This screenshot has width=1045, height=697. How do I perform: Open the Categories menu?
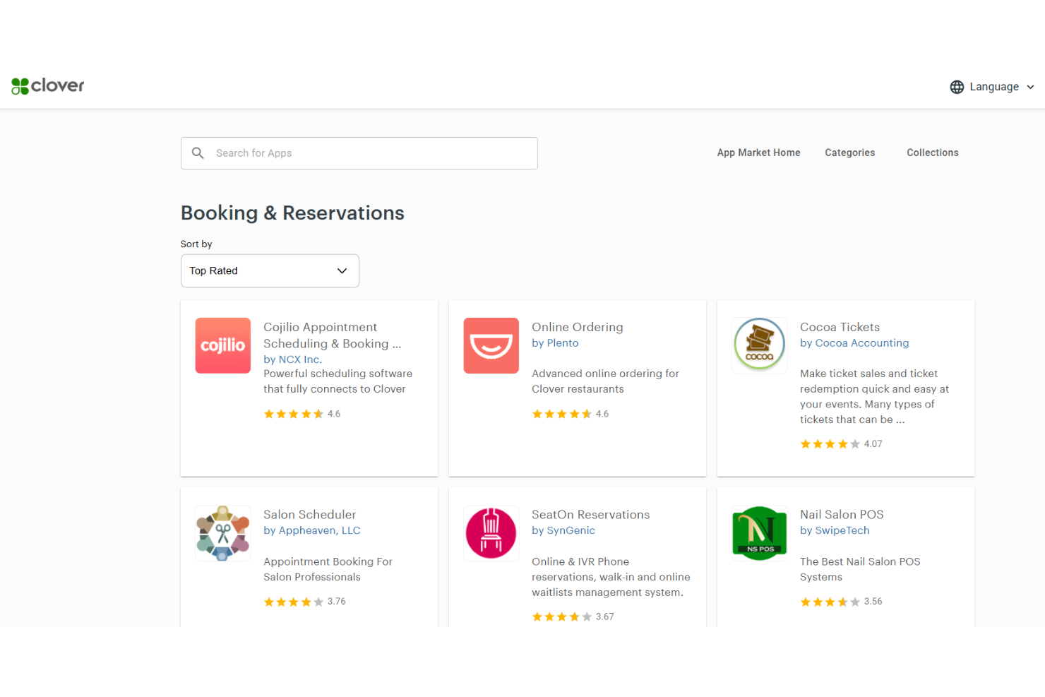point(849,153)
